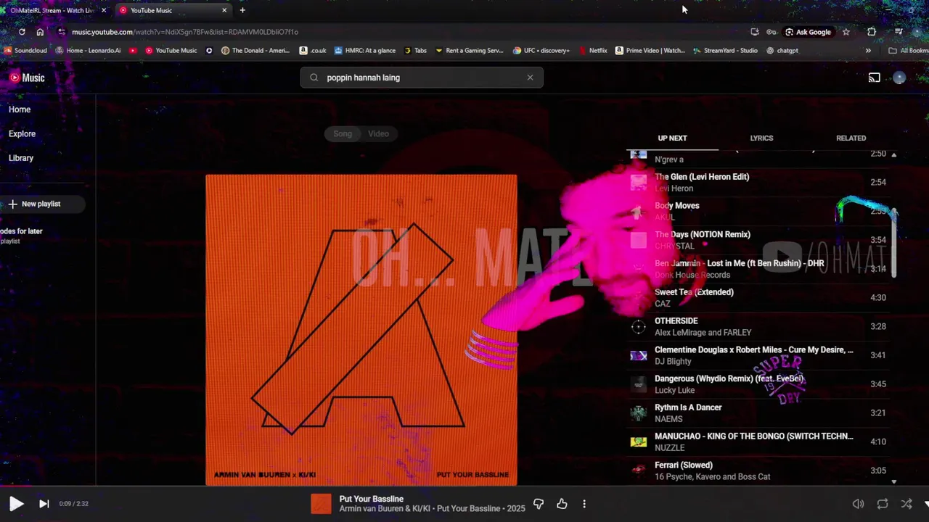Click the search magnifier icon
The height and width of the screenshot is (522, 929).
[x=314, y=78]
